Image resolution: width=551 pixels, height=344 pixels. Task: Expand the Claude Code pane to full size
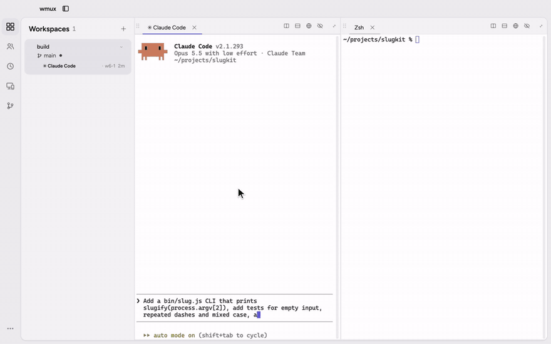(334, 26)
